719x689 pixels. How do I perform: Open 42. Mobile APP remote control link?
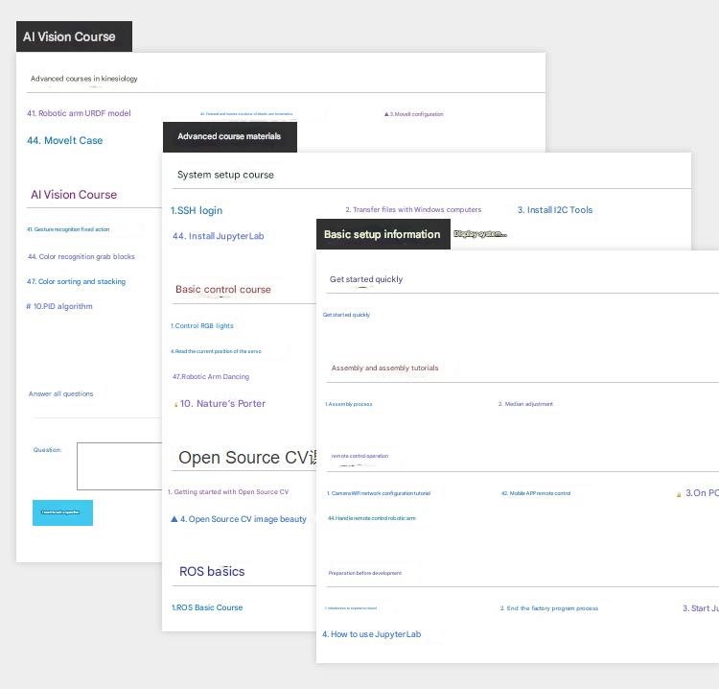coord(535,493)
